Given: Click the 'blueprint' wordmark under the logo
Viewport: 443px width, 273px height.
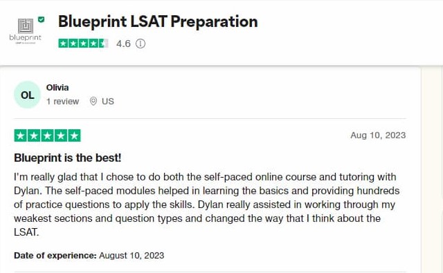Looking at the screenshot, I should [25, 37].
